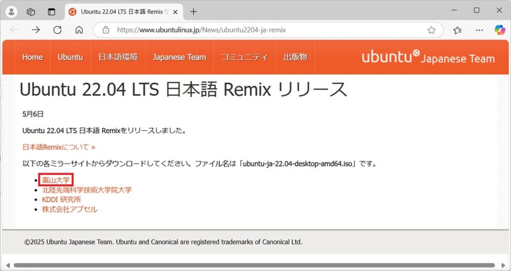Image resolution: width=511 pixels, height=271 pixels.
Task: Download from KDDI 研究所 mirror link
Action: click(x=61, y=199)
